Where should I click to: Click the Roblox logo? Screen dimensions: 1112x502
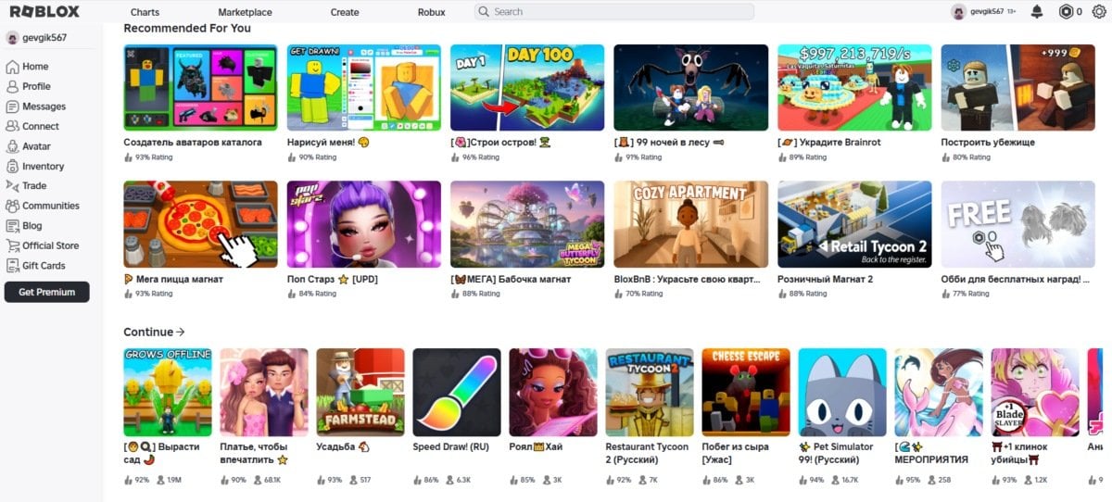(x=44, y=12)
